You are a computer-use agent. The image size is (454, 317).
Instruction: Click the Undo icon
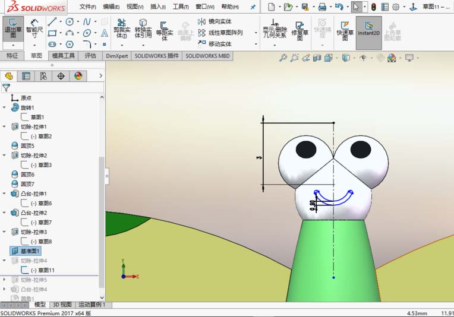[x=339, y=7]
